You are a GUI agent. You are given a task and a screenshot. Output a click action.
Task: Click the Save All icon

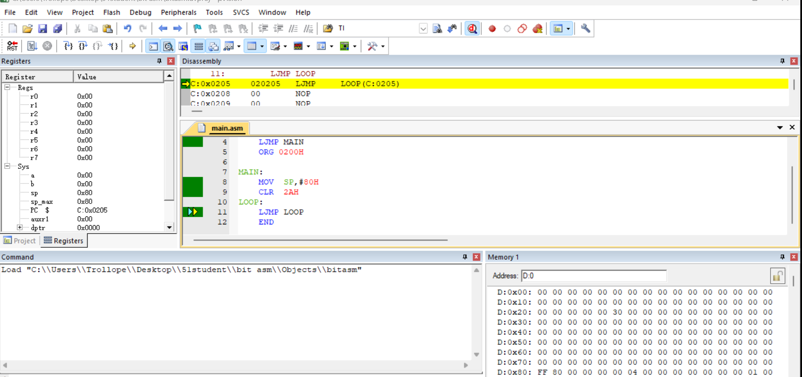click(x=58, y=28)
